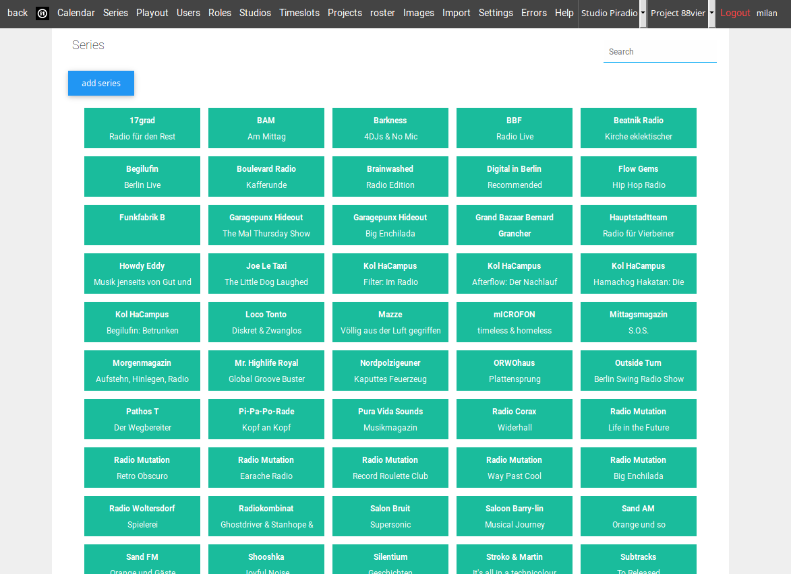This screenshot has height=574, width=791.
Task: Select the Funkfabrik B series tile
Action: click(x=142, y=225)
